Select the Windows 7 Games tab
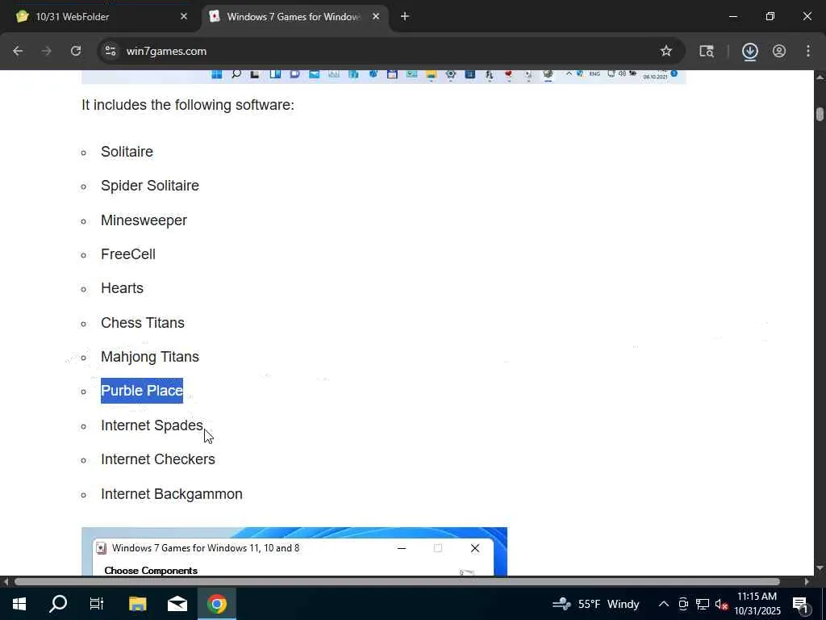The image size is (826, 620). pos(295,17)
